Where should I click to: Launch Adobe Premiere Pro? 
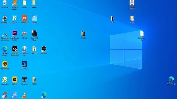(15, 34)
